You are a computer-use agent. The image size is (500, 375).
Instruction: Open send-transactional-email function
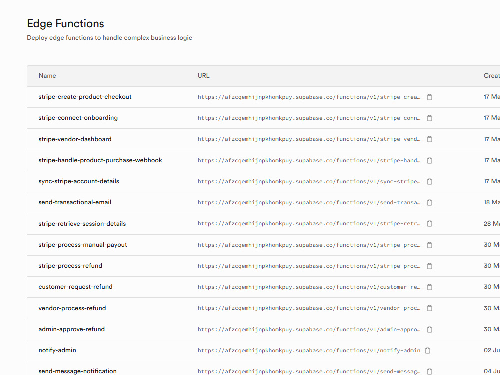[x=75, y=202]
